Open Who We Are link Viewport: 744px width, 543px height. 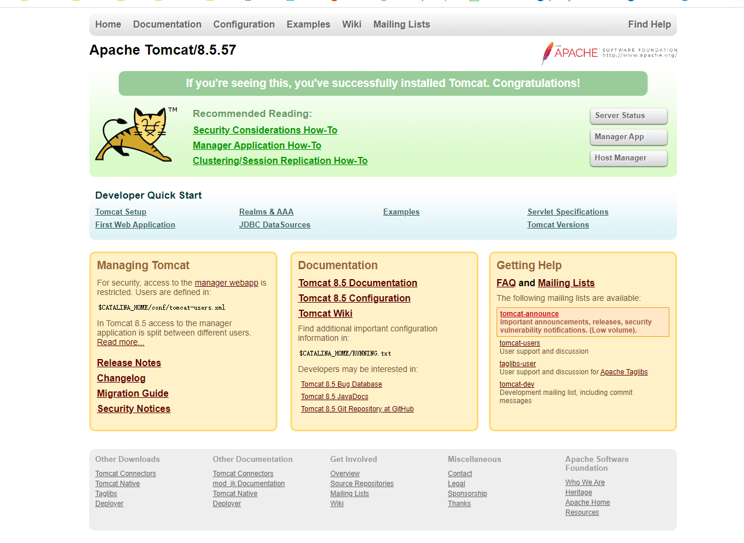coord(585,482)
